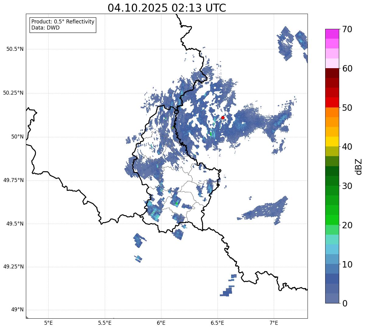The image size is (366, 329).
Task: Click the colorbar tick label 0
Action: [344, 303]
